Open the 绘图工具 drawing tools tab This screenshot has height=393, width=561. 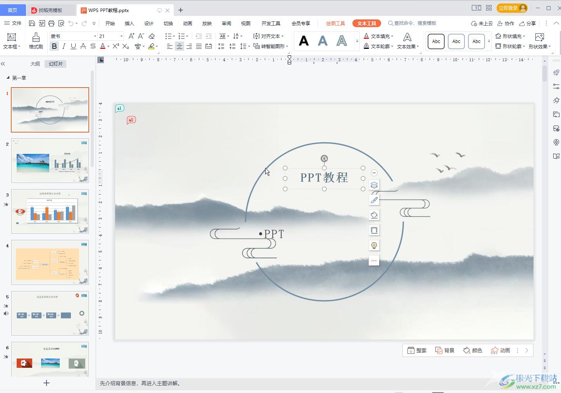coord(335,23)
